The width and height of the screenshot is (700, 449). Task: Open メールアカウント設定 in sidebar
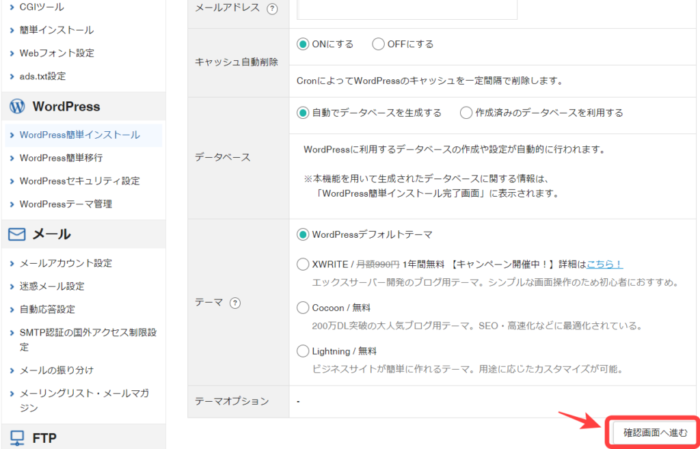66,263
